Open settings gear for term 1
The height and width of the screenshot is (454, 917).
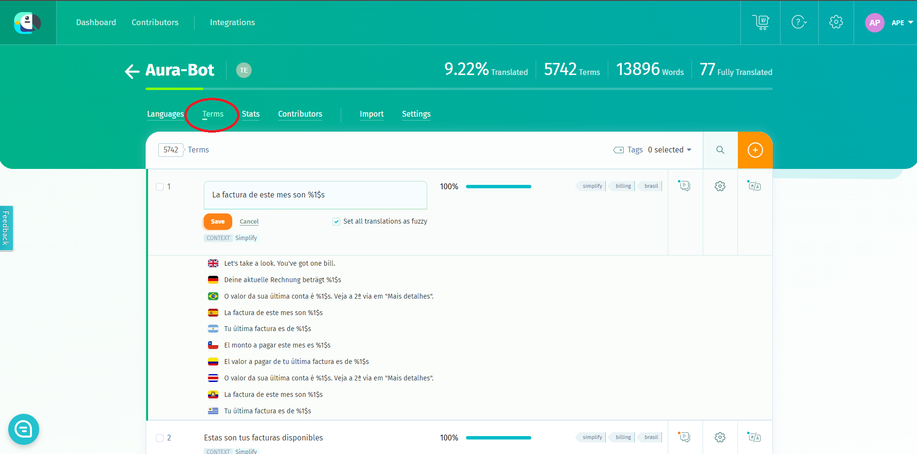[720, 186]
